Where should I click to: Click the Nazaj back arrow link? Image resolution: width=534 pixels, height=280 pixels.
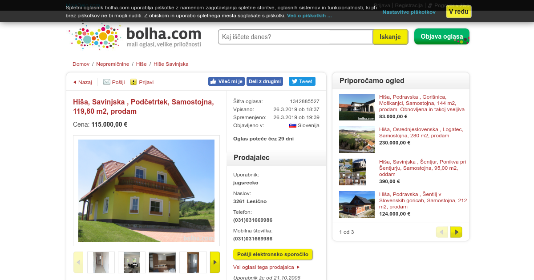tap(82, 82)
